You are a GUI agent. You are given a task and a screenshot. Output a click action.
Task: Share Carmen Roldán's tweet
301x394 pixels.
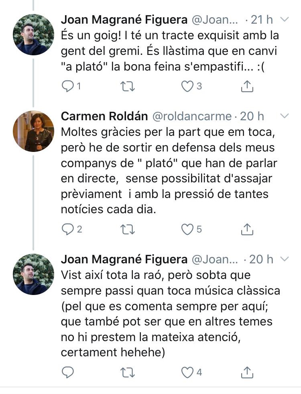click(x=247, y=229)
